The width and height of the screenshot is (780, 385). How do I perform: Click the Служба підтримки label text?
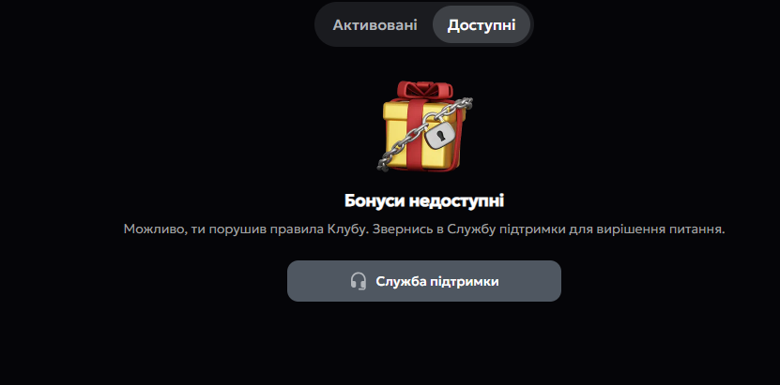[437, 281]
